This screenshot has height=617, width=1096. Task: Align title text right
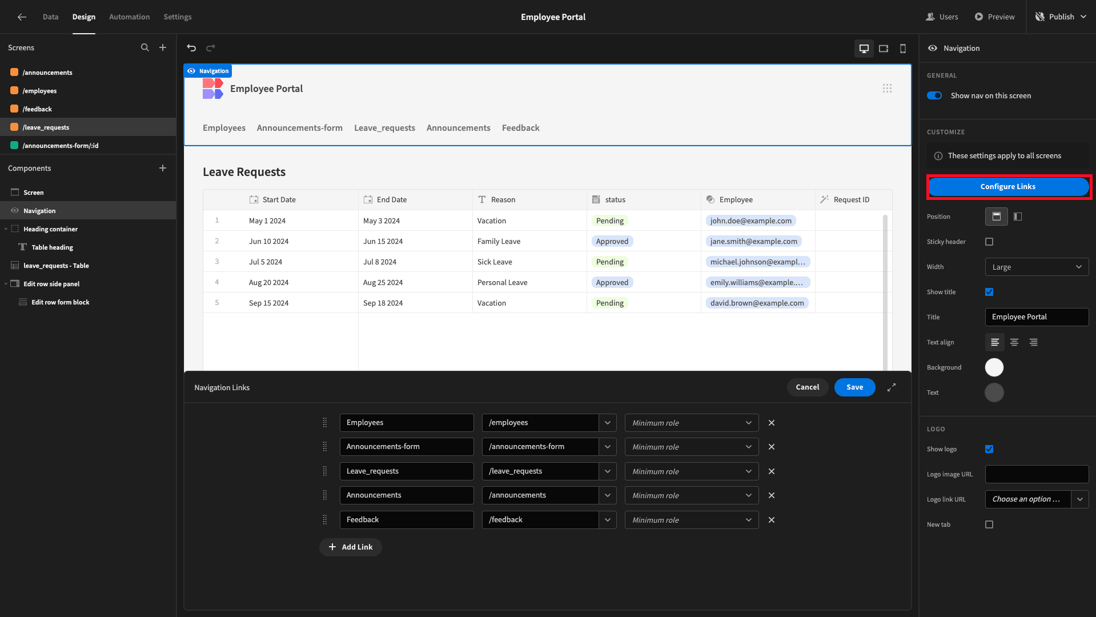(1034, 342)
